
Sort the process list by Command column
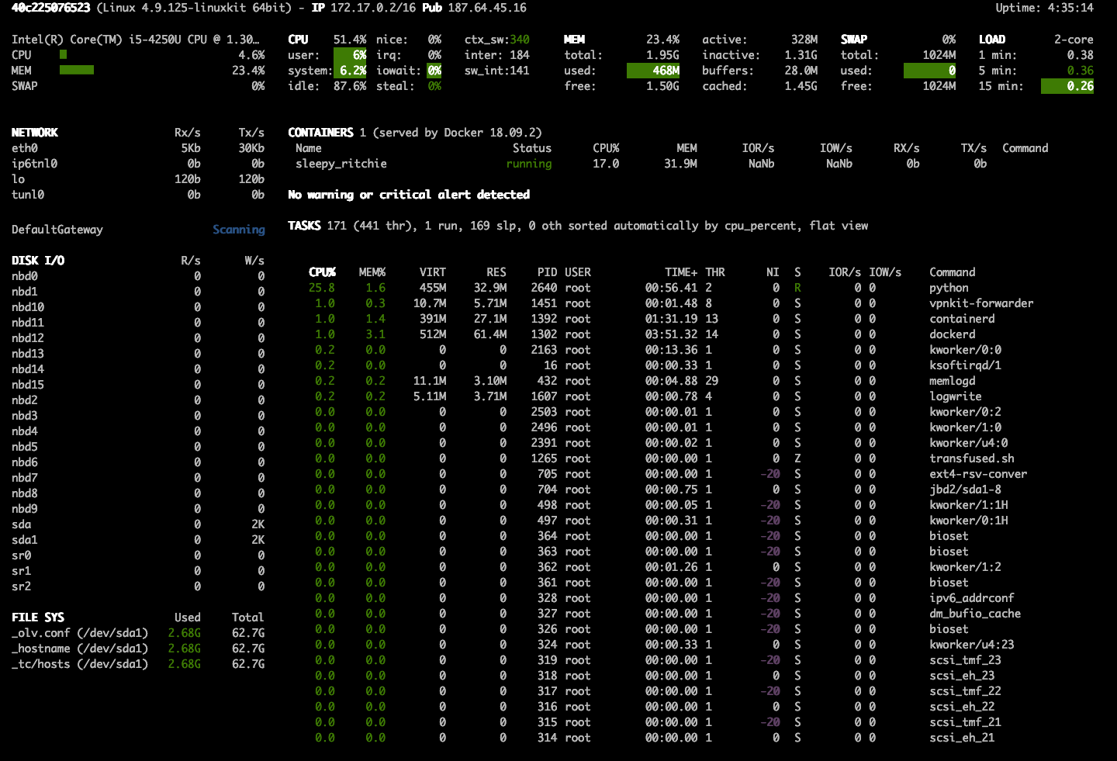(x=952, y=272)
